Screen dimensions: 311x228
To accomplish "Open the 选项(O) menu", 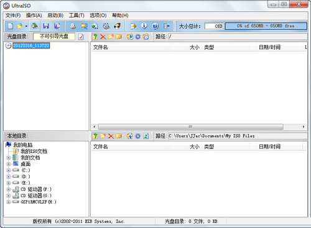I will coord(98,16).
